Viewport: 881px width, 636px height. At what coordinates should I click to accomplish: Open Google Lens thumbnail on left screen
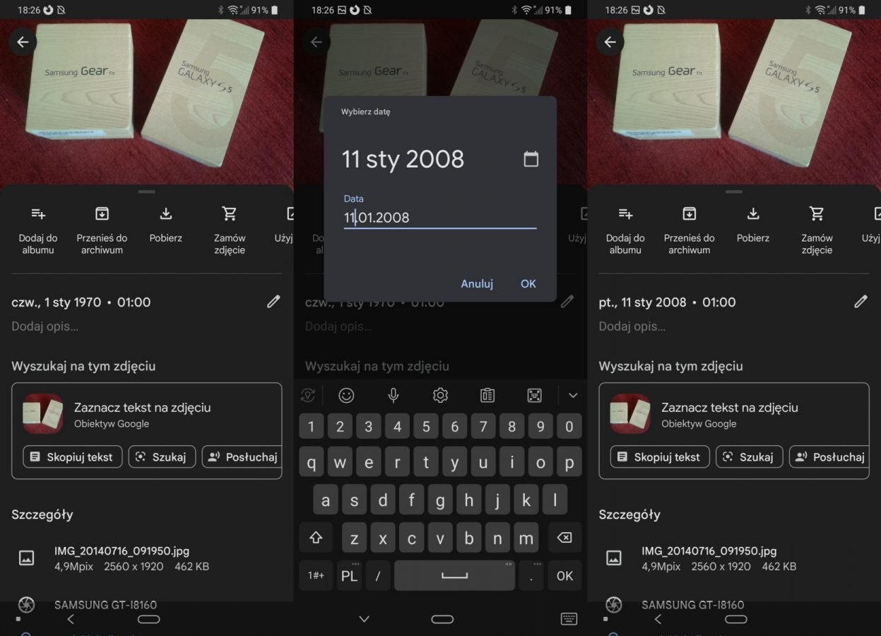pyautogui.click(x=43, y=414)
